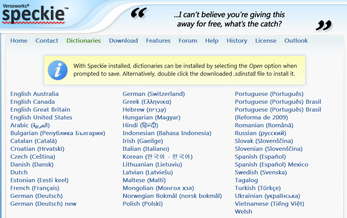Viewport: 347px width, 218px height.
Task: Open Vietnamese (Tiếng Việt) dictionary
Action: click(x=269, y=204)
